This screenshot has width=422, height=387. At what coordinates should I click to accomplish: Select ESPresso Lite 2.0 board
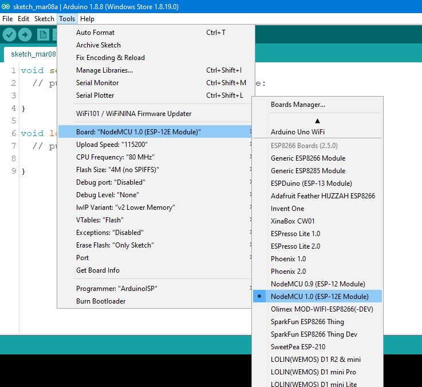[318, 246]
